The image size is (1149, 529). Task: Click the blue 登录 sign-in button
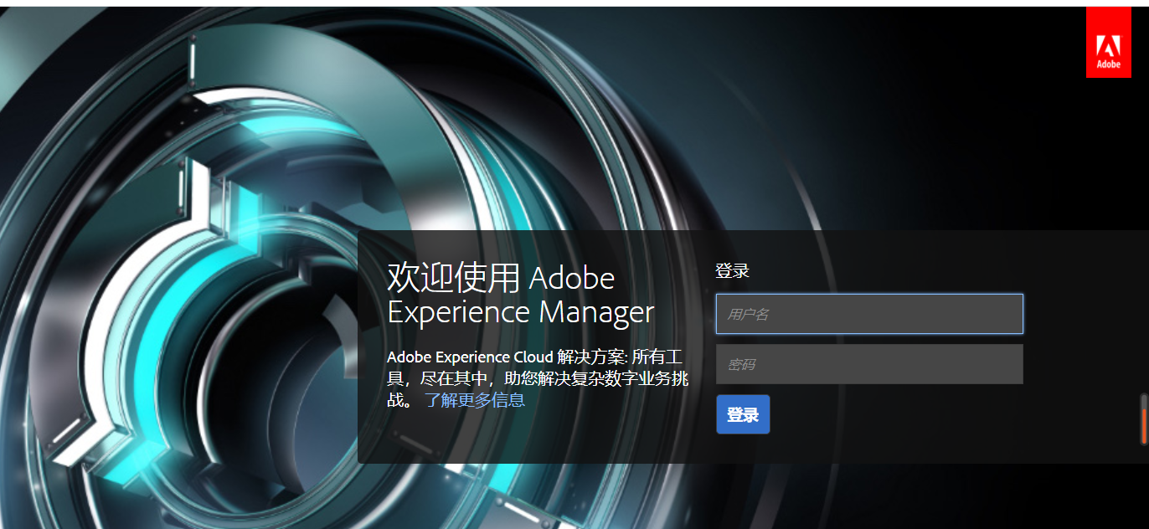(x=743, y=414)
